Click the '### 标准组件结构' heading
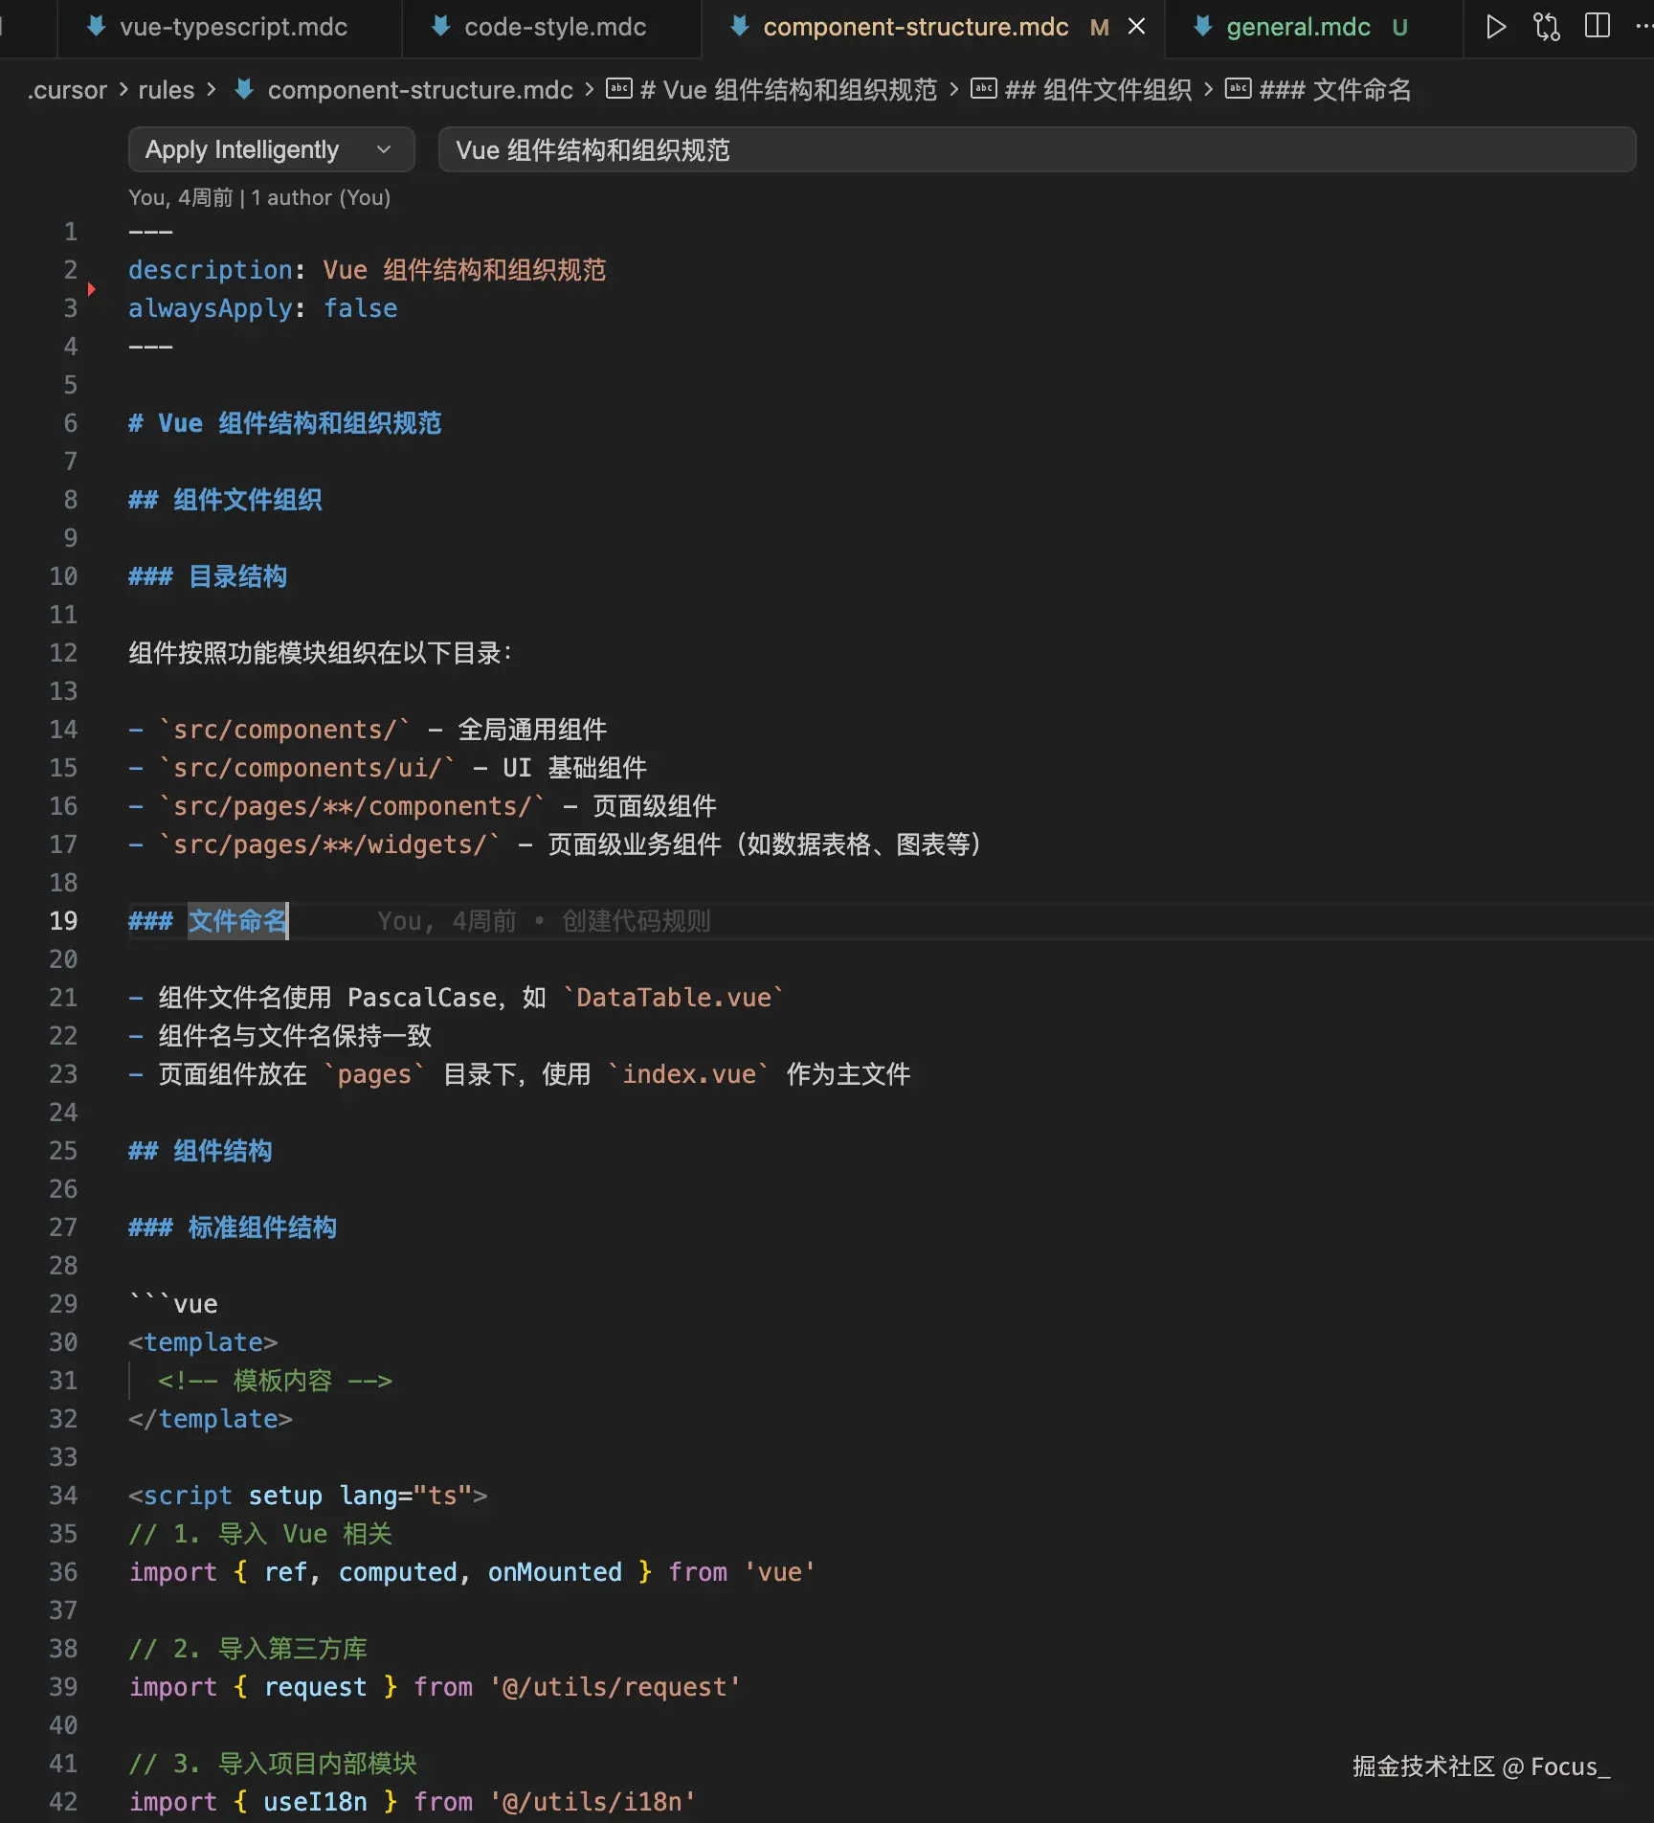1654x1823 pixels. pyautogui.click(x=233, y=1227)
